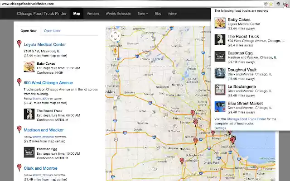The width and height of the screenshot is (290, 181).
Task: Click map pin G near Bartlett
Action: tap(195, 123)
